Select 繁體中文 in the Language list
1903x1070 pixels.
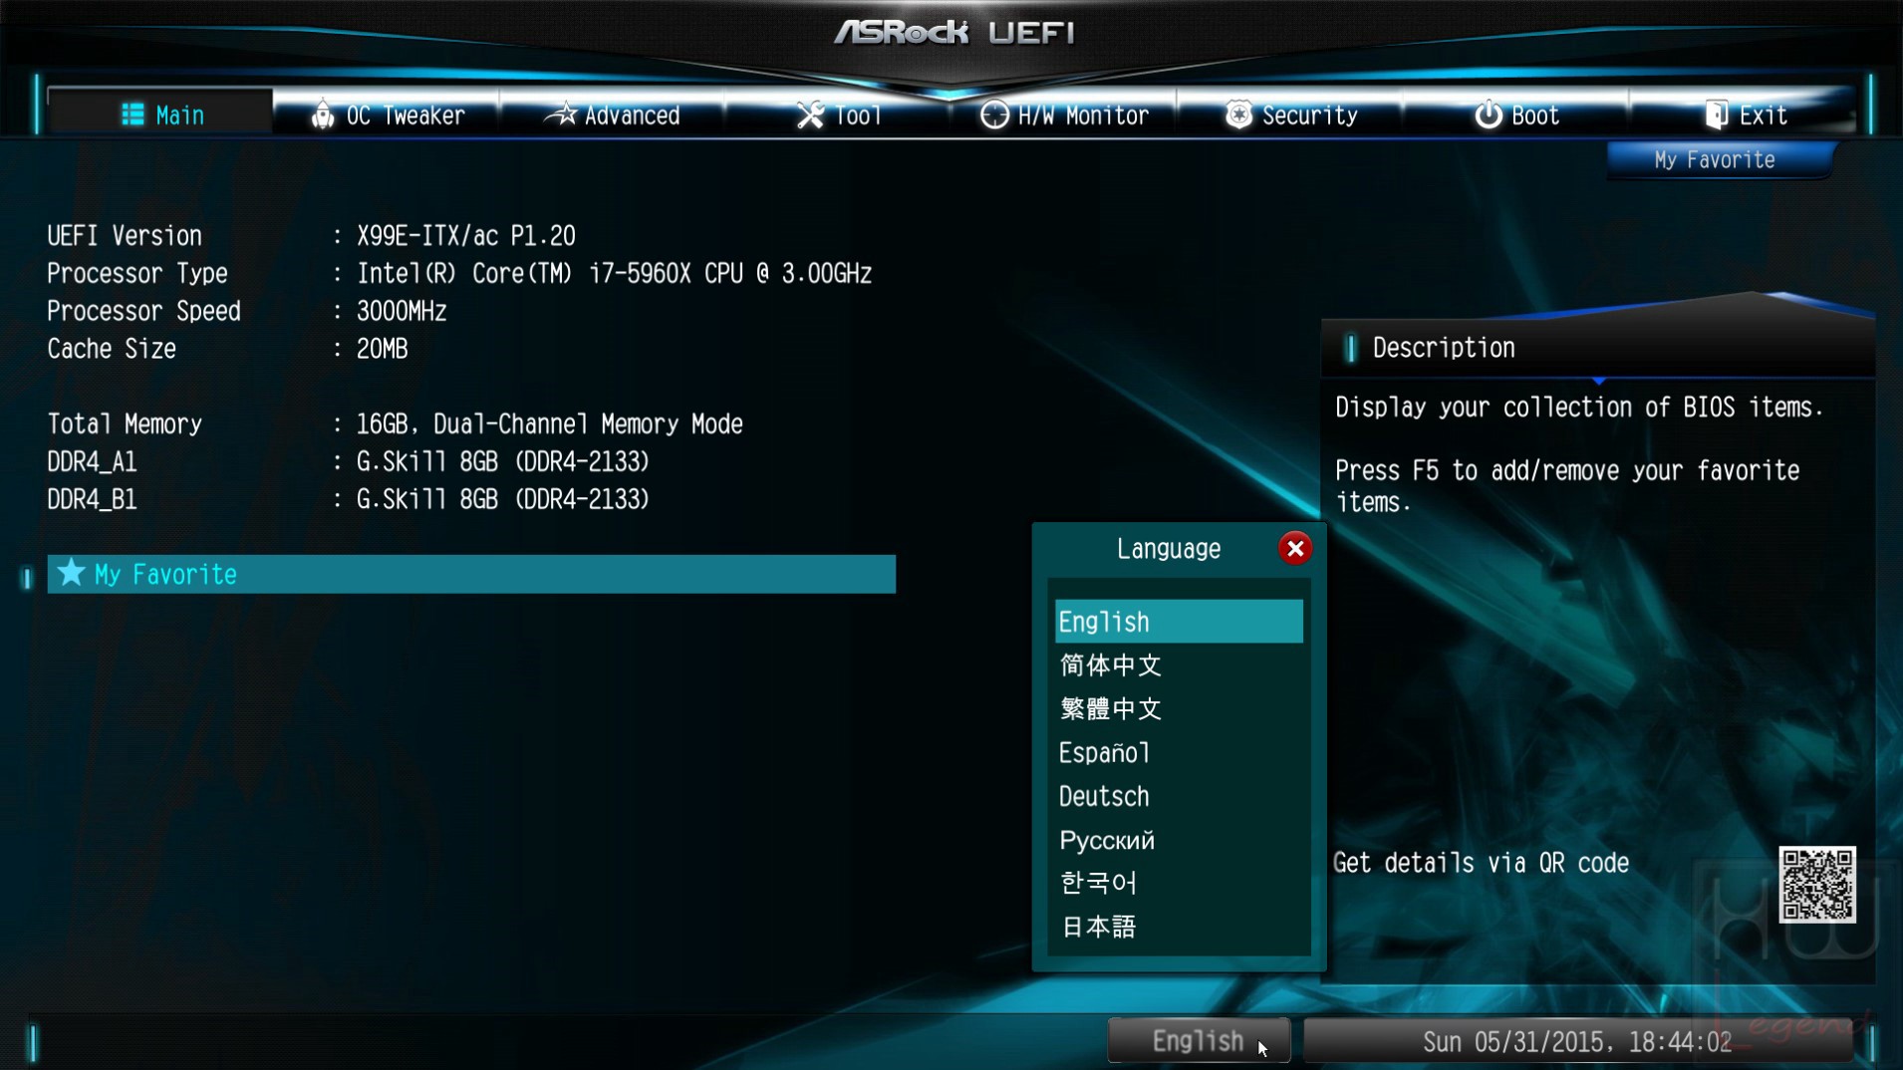1179,708
